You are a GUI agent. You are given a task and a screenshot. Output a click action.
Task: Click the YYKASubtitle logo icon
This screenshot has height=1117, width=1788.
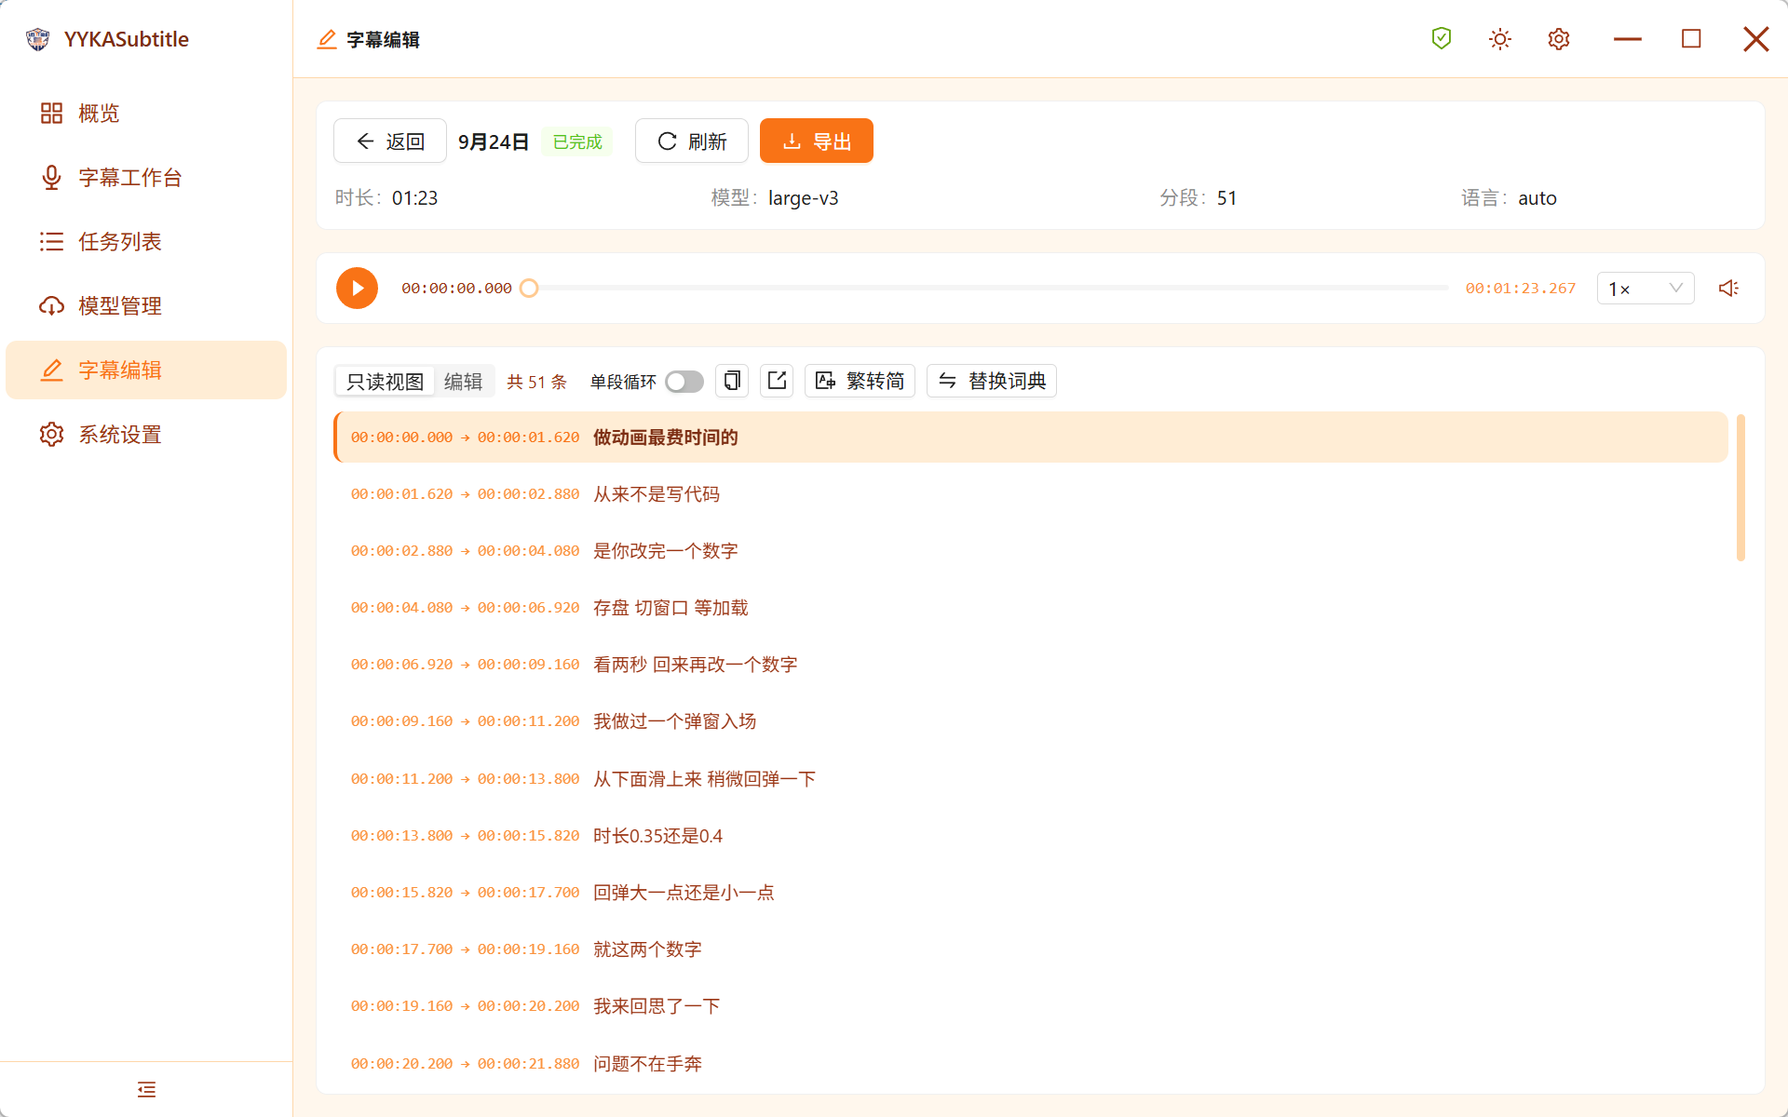(37, 39)
